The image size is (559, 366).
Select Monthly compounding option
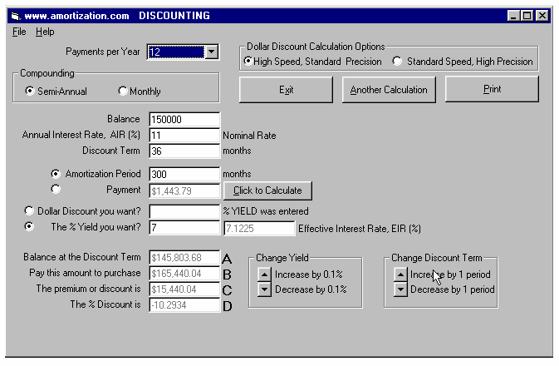pos(123,91)
